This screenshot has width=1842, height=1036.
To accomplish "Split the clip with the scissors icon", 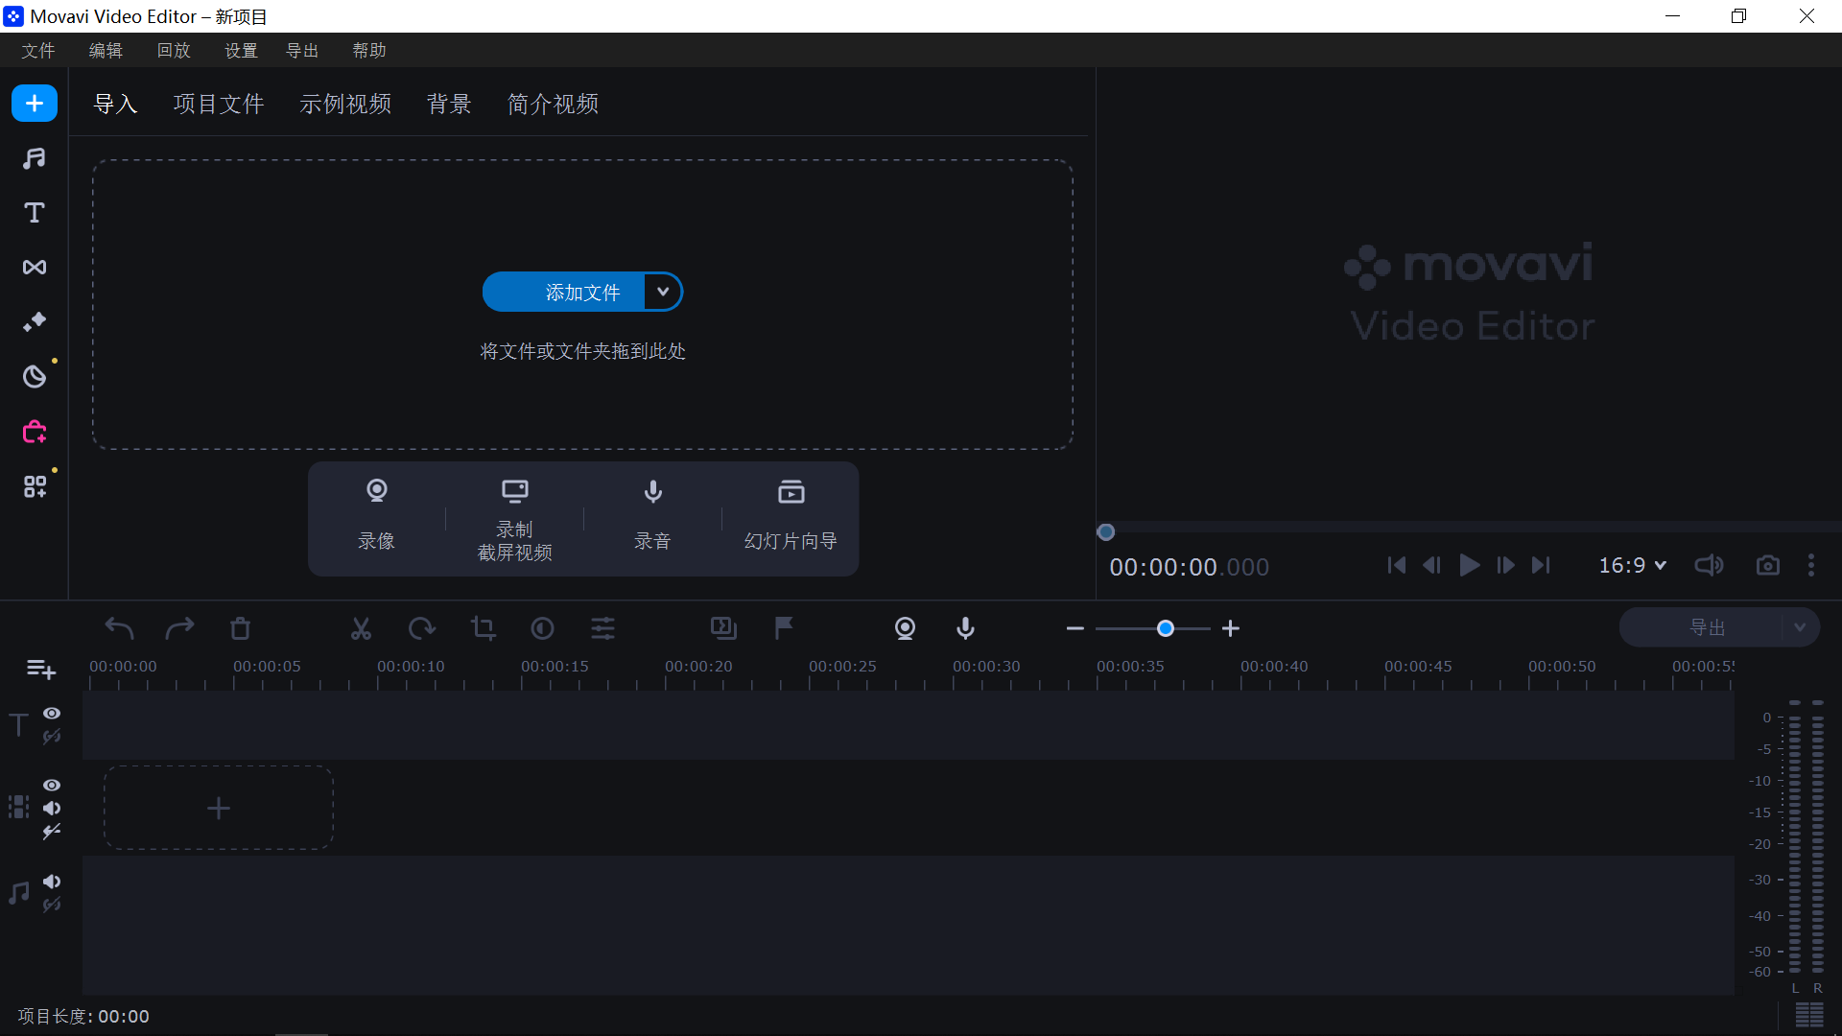I will tap(361, 628).
